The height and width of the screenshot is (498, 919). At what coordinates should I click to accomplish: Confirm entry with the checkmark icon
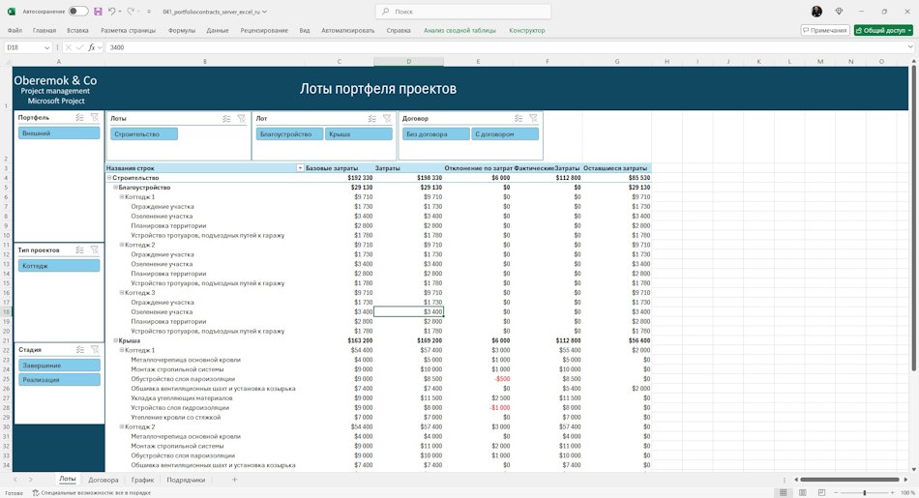79,47
